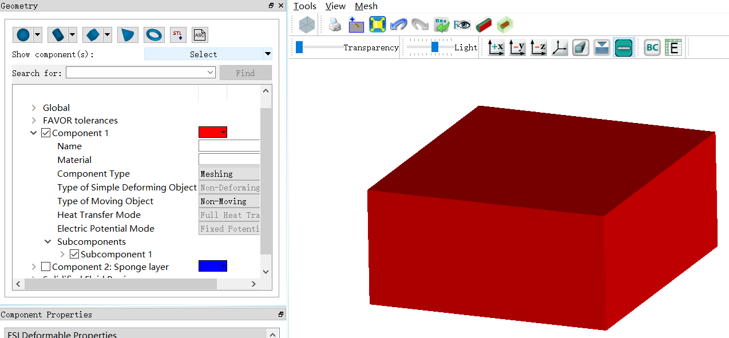Select the +x view orientation icon
The image size is (729, 338).
pos(496,47)
